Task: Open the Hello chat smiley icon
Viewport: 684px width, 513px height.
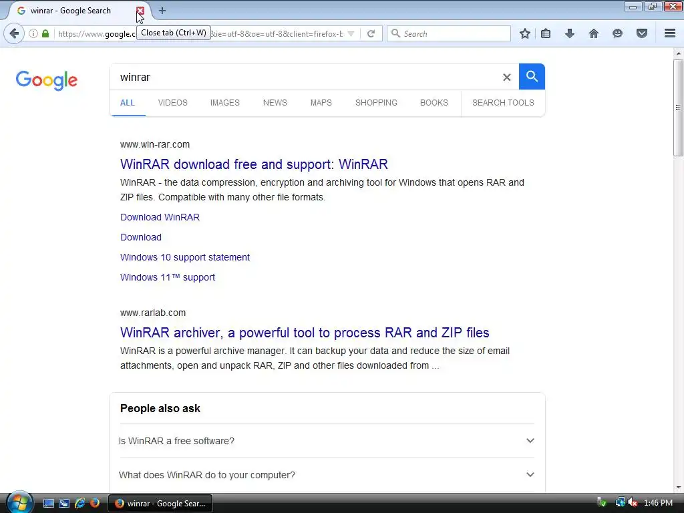Action: point(617,33)
